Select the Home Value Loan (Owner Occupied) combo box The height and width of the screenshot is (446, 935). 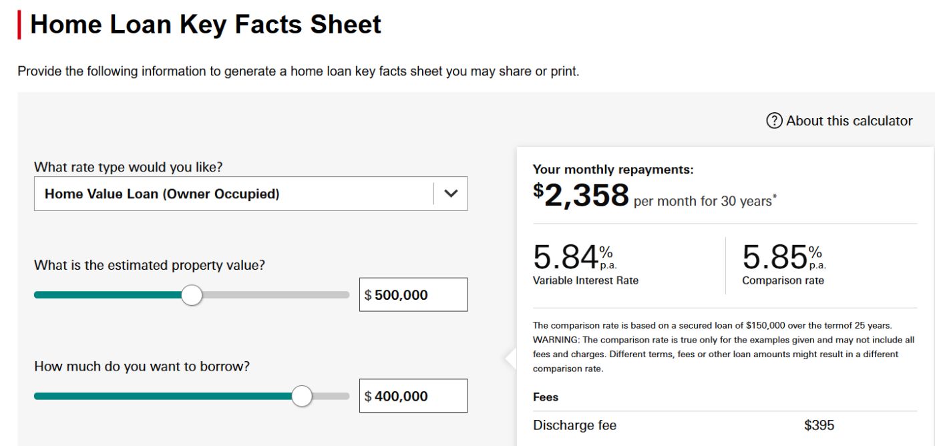pos(234,194)
